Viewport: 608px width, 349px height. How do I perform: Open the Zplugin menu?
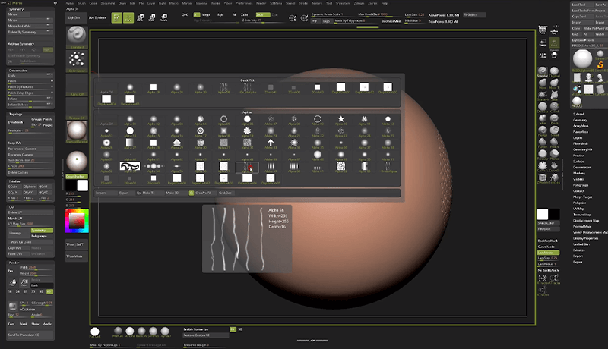coord(359,3)
